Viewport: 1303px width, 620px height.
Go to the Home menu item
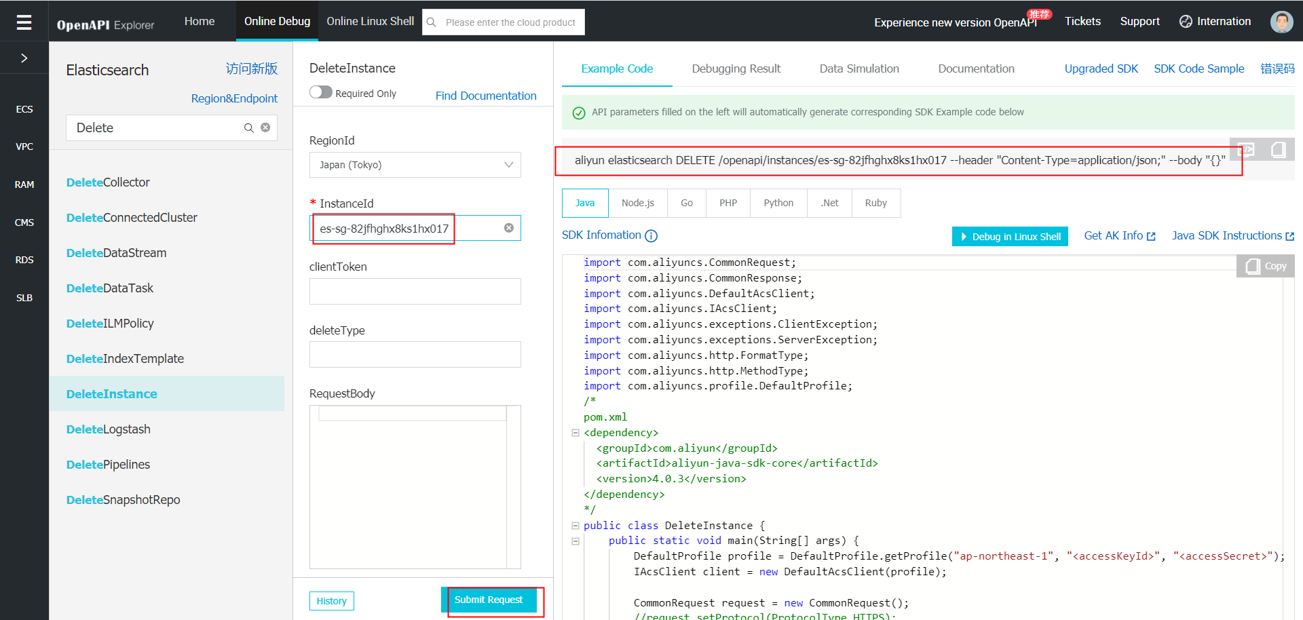(200, 22)
